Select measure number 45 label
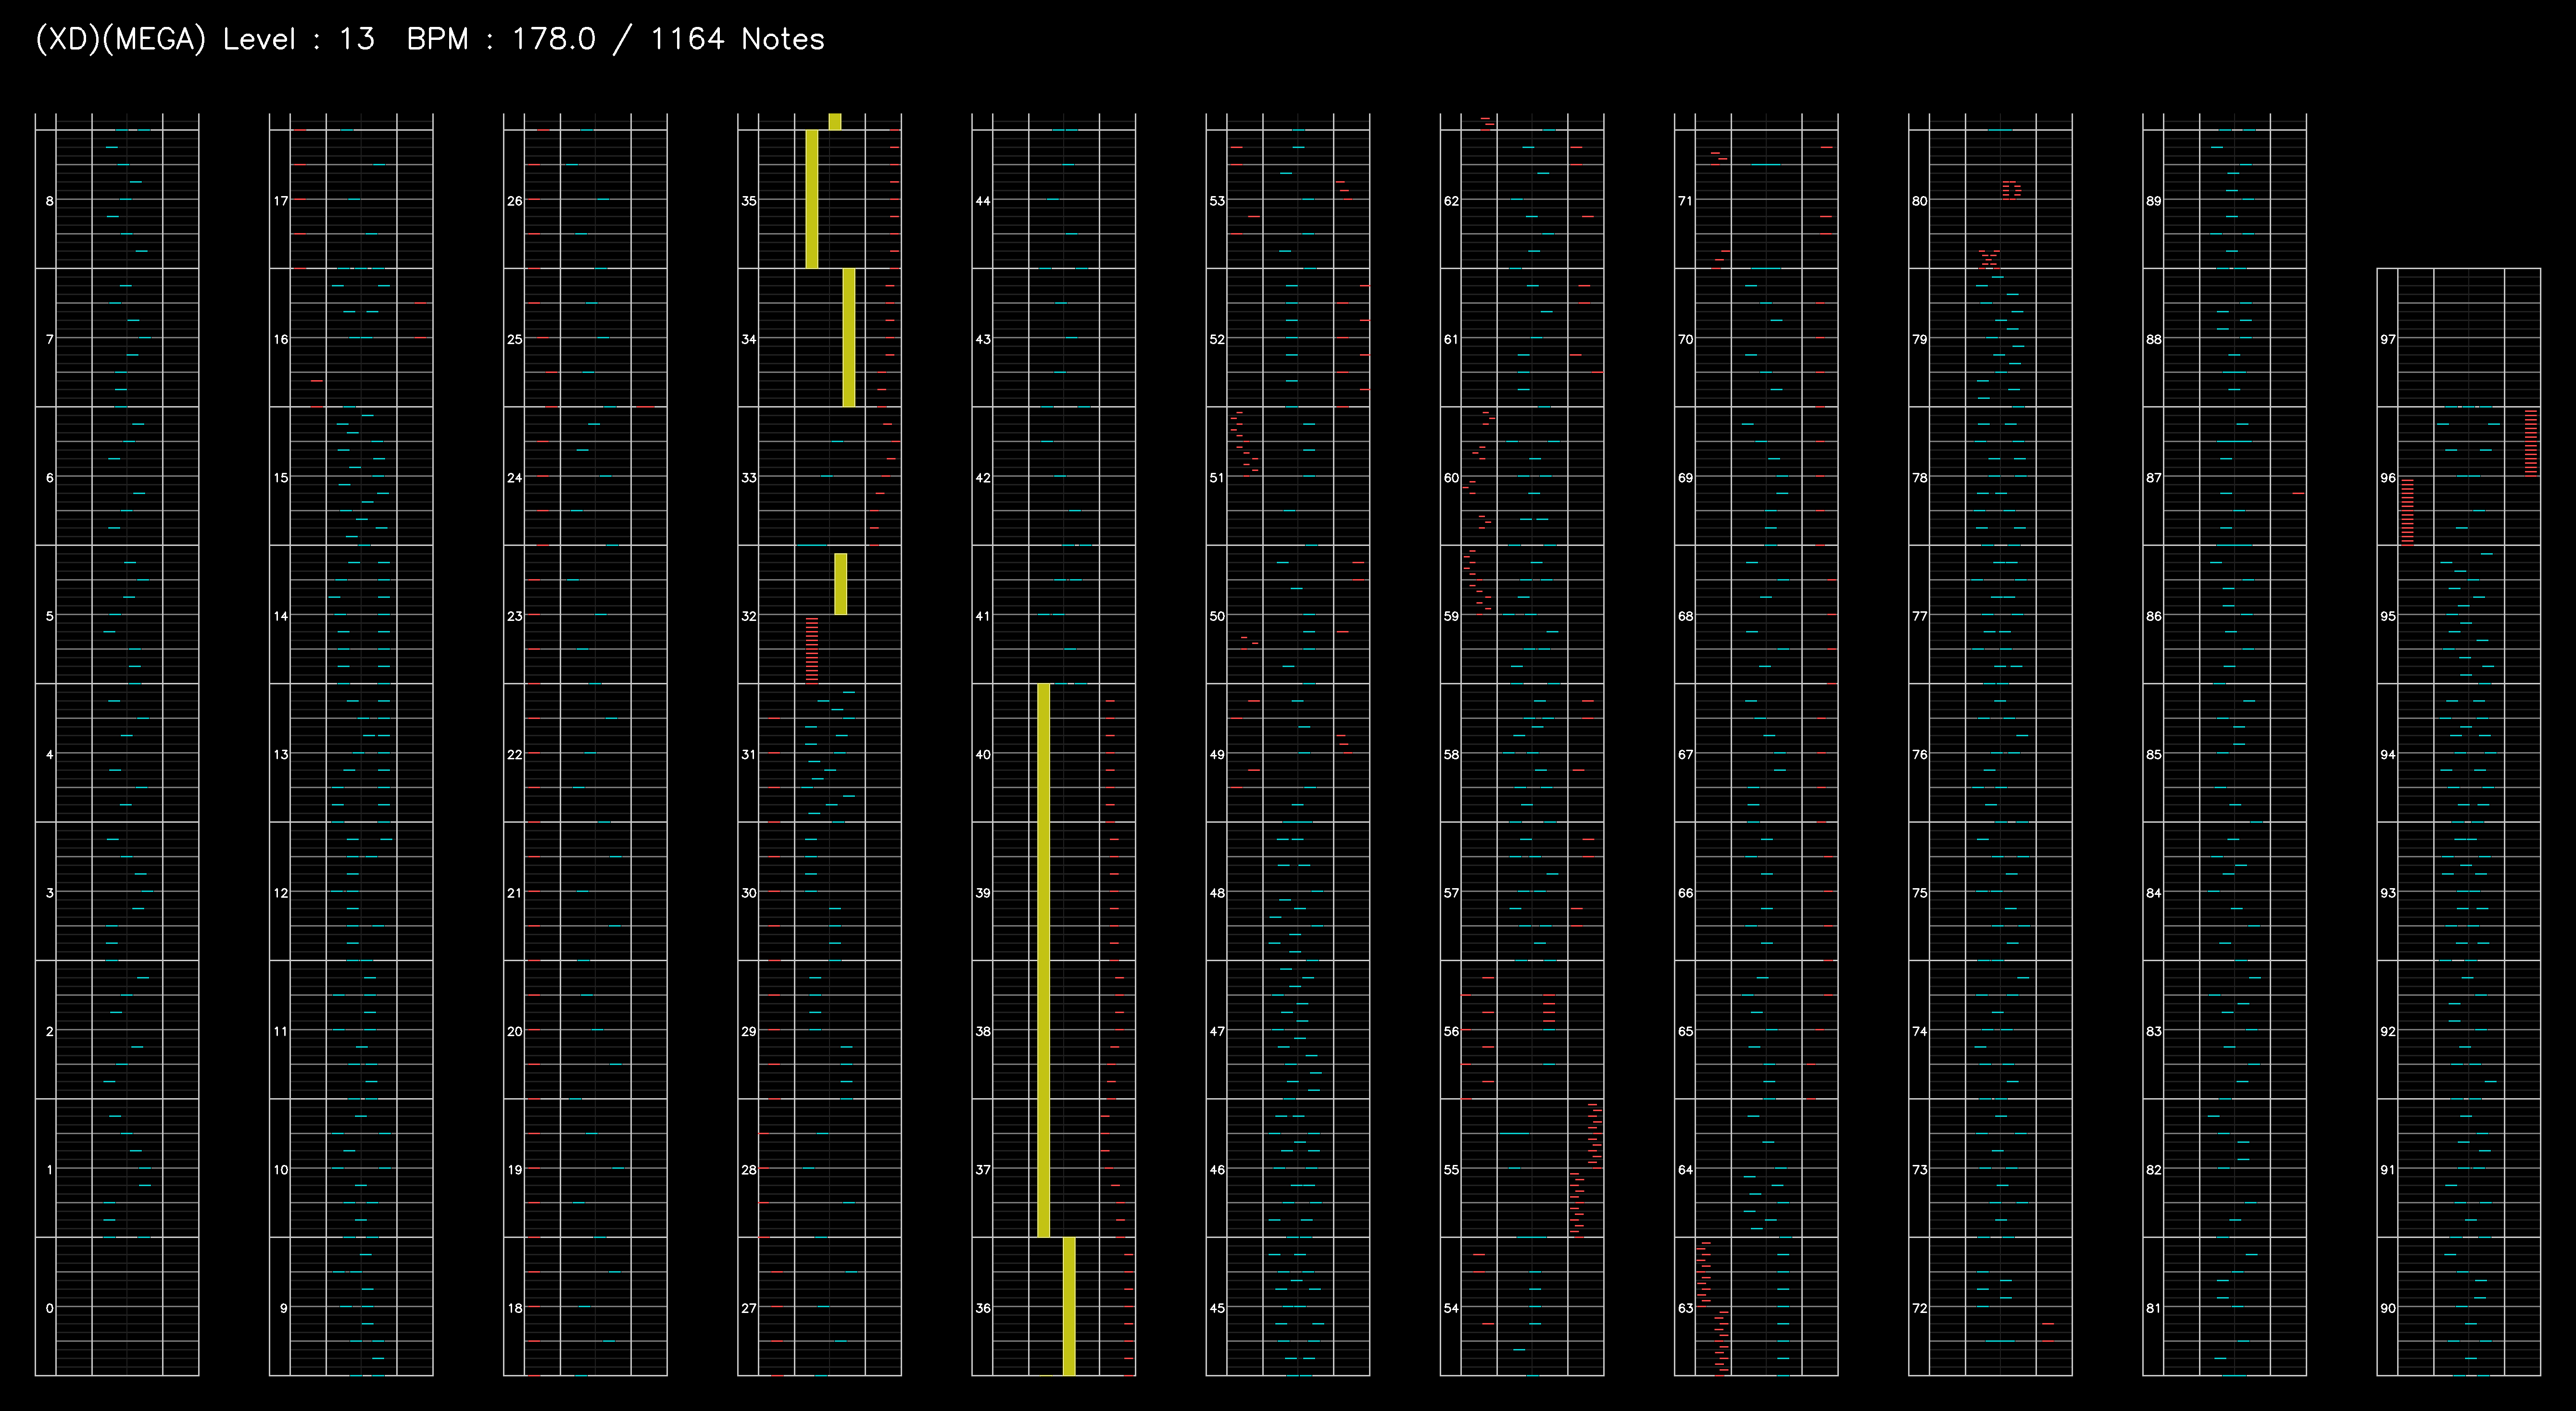Image resolution: width=2576 pixels, height=1411 pixels. pos(1217,1308)
